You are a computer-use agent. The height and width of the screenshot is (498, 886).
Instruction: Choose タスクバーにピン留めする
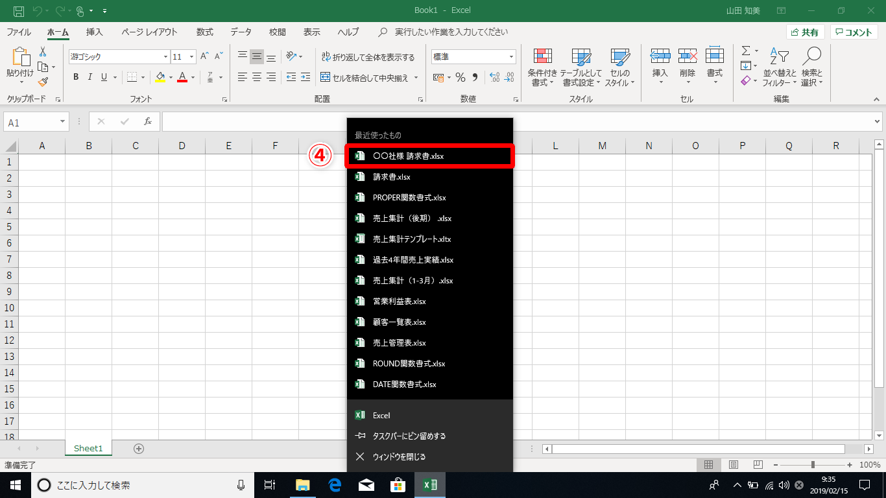(430, 436)
